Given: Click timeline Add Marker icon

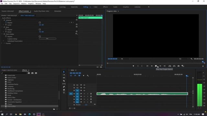Looking at the screenshot, I should coord(83,76).
